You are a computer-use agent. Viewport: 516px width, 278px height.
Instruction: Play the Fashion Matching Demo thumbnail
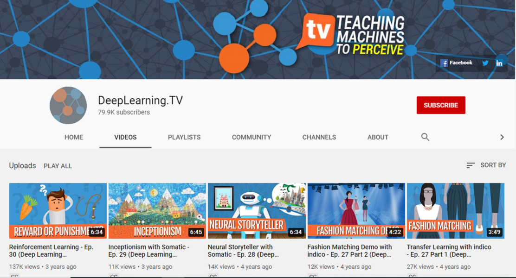click(x=356, y=211)
